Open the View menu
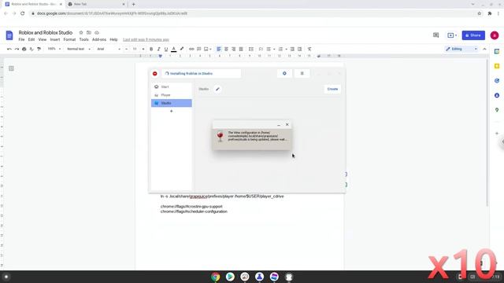This screenshot has width=504, height=283. point(43,39)
